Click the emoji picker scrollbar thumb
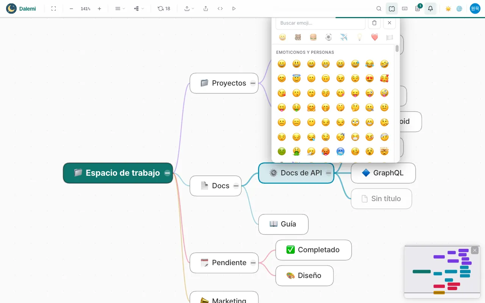This screenshot has height=303, width=485. click(x=397, y=48)
